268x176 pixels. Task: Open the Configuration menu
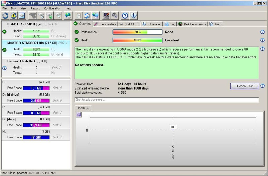[53, 8]
